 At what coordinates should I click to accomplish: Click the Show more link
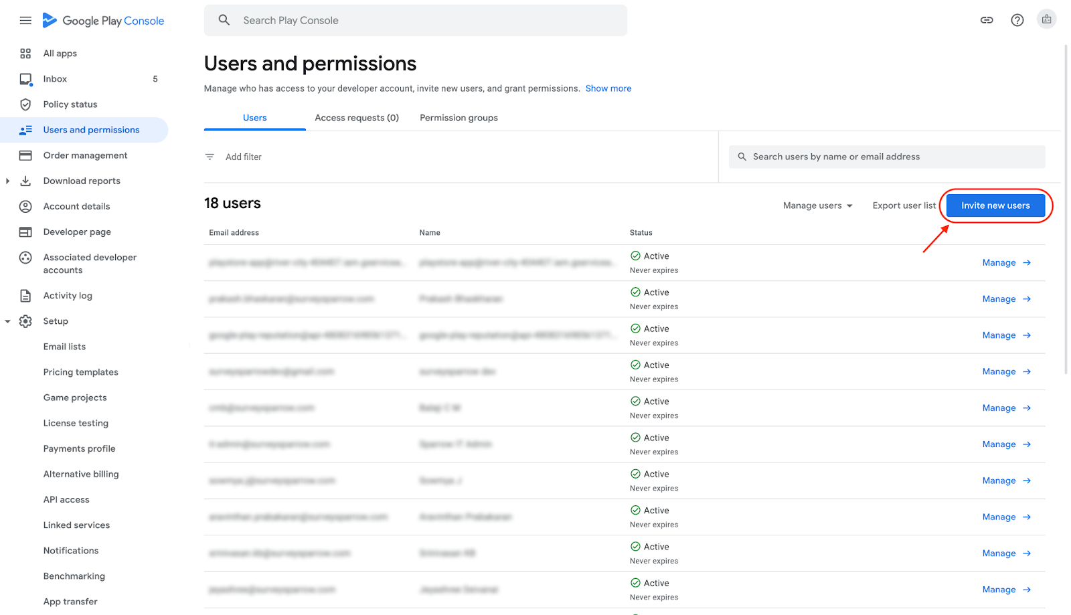point(608,88)
